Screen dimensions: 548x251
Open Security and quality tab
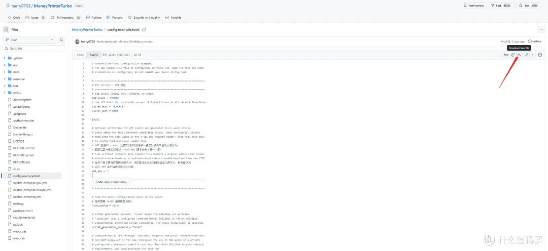click(144, 17)
